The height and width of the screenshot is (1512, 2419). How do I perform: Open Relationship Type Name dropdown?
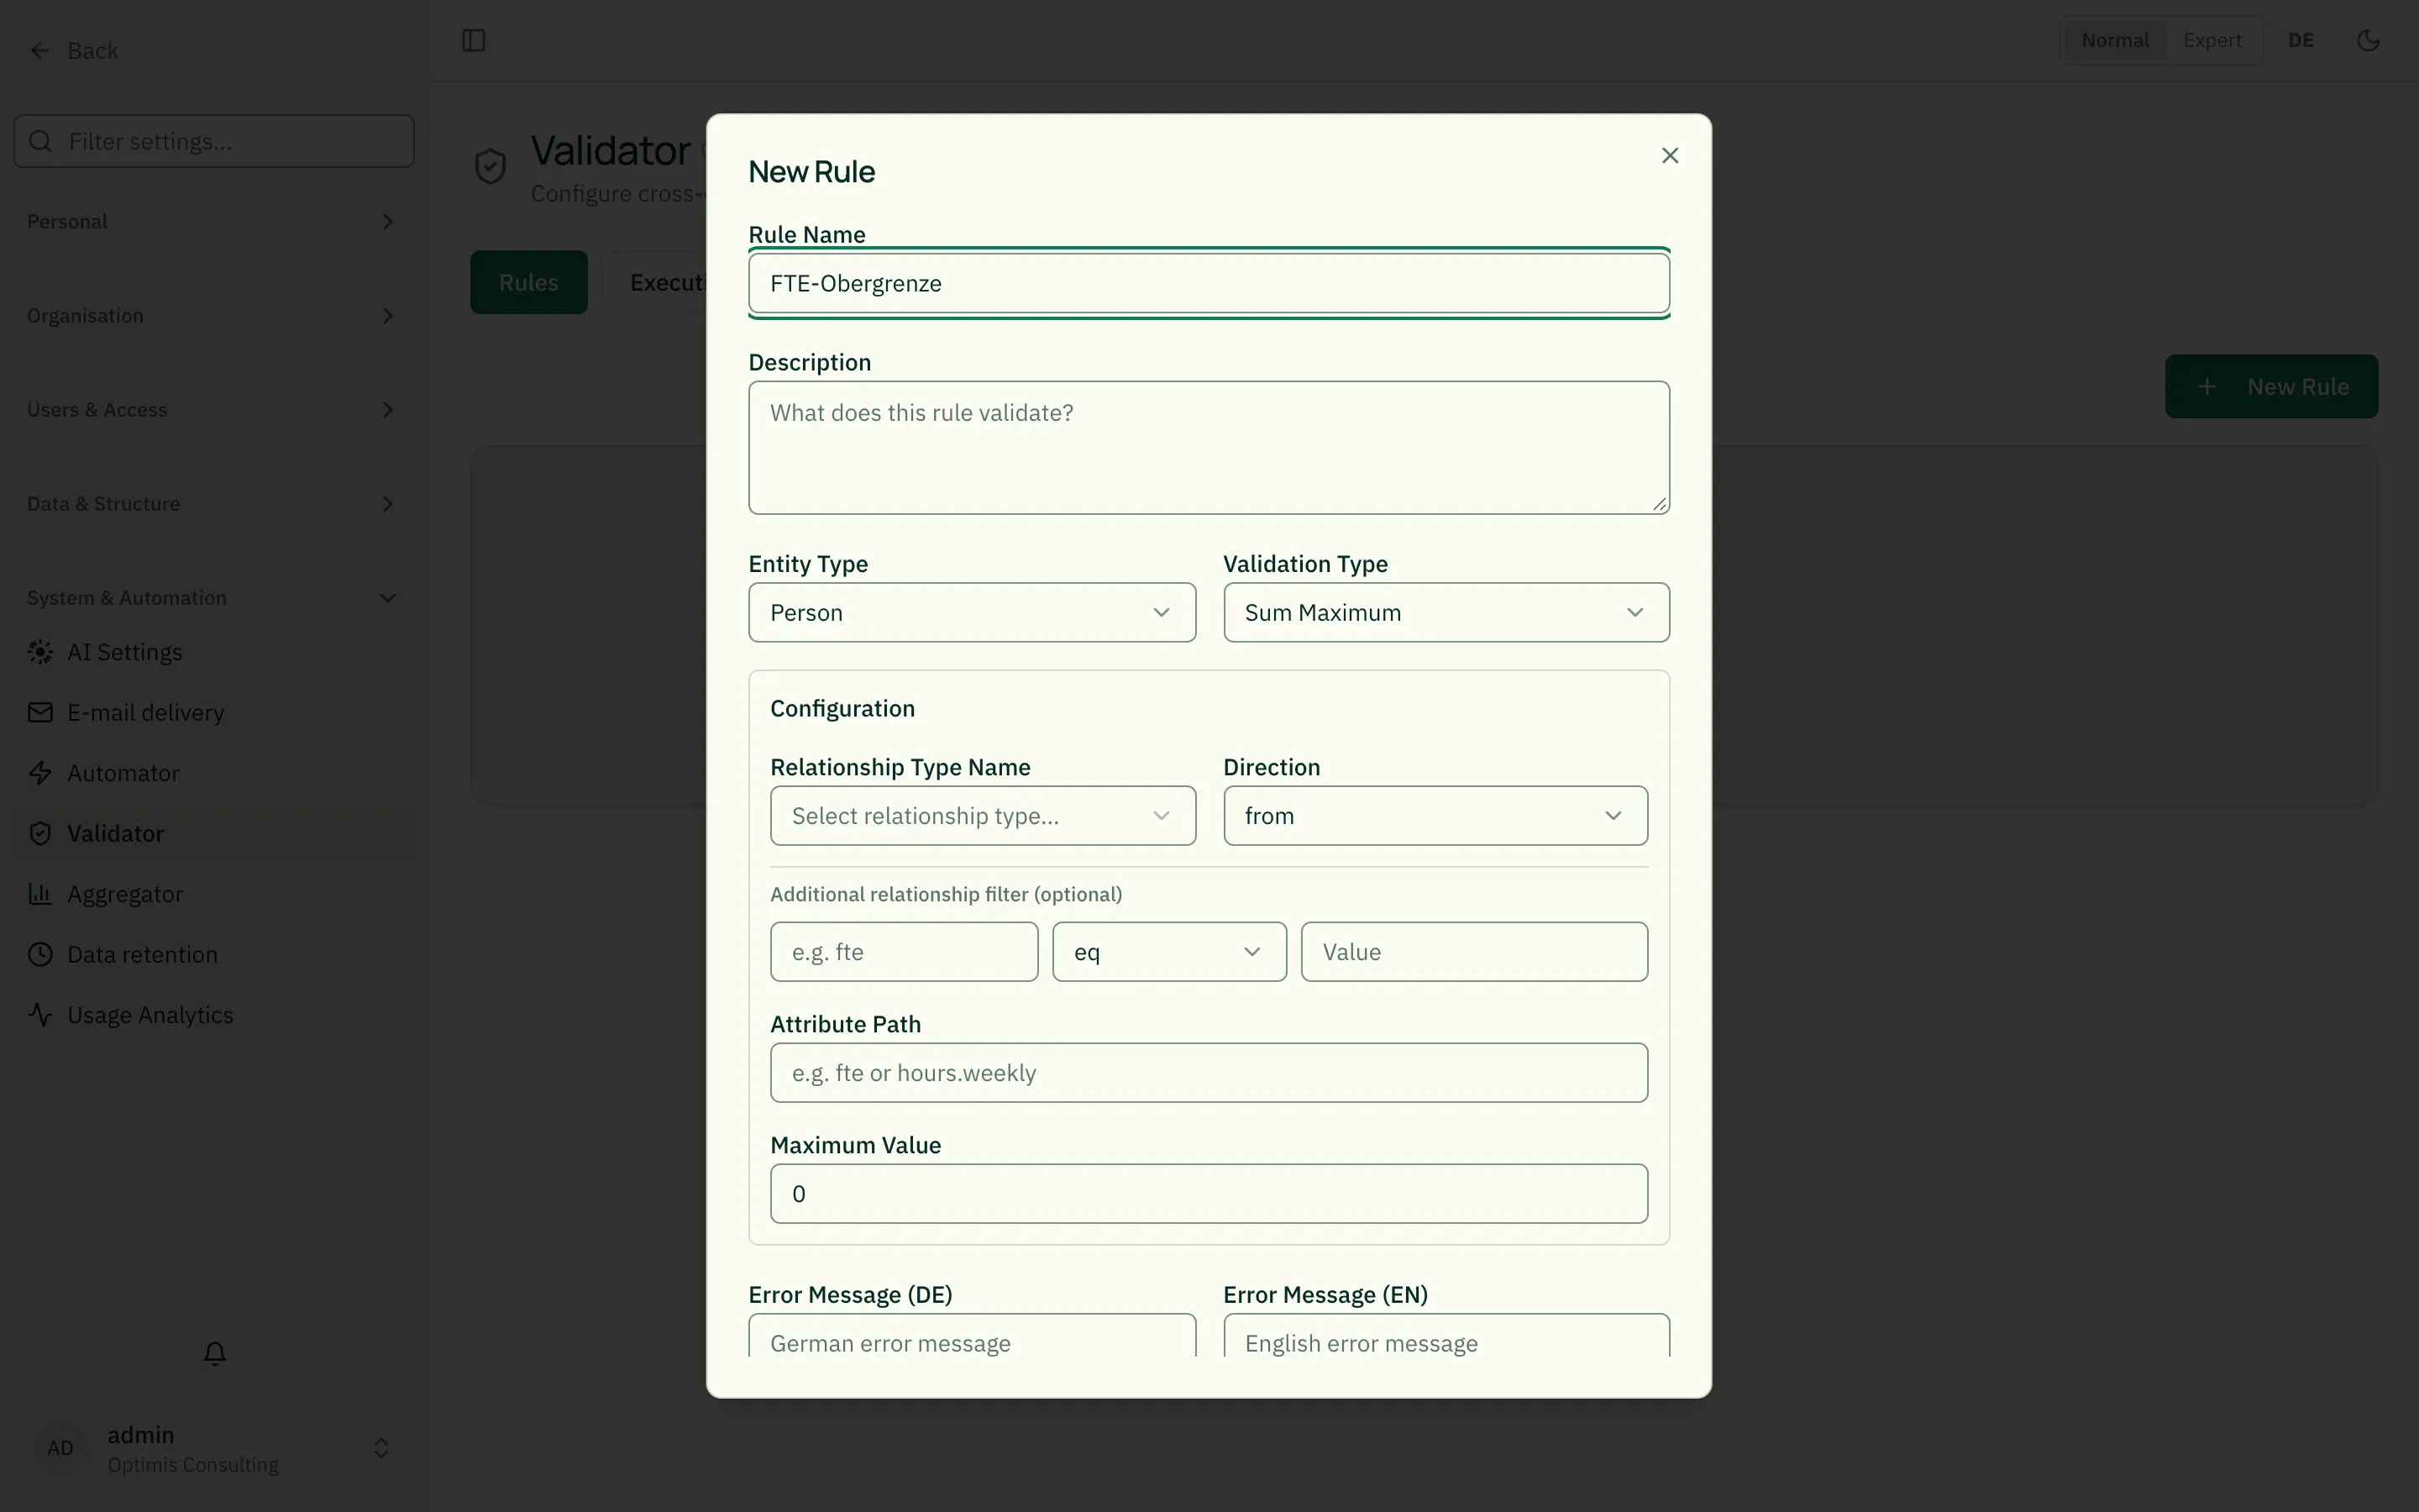point(983,816)
